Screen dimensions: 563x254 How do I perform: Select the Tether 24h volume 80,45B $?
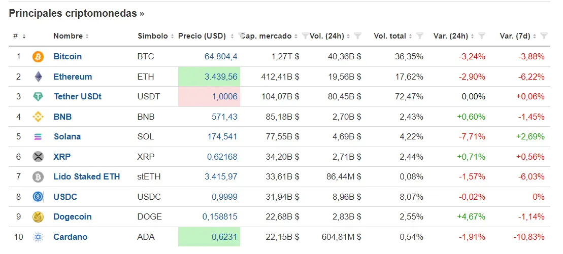click(344, 96)
